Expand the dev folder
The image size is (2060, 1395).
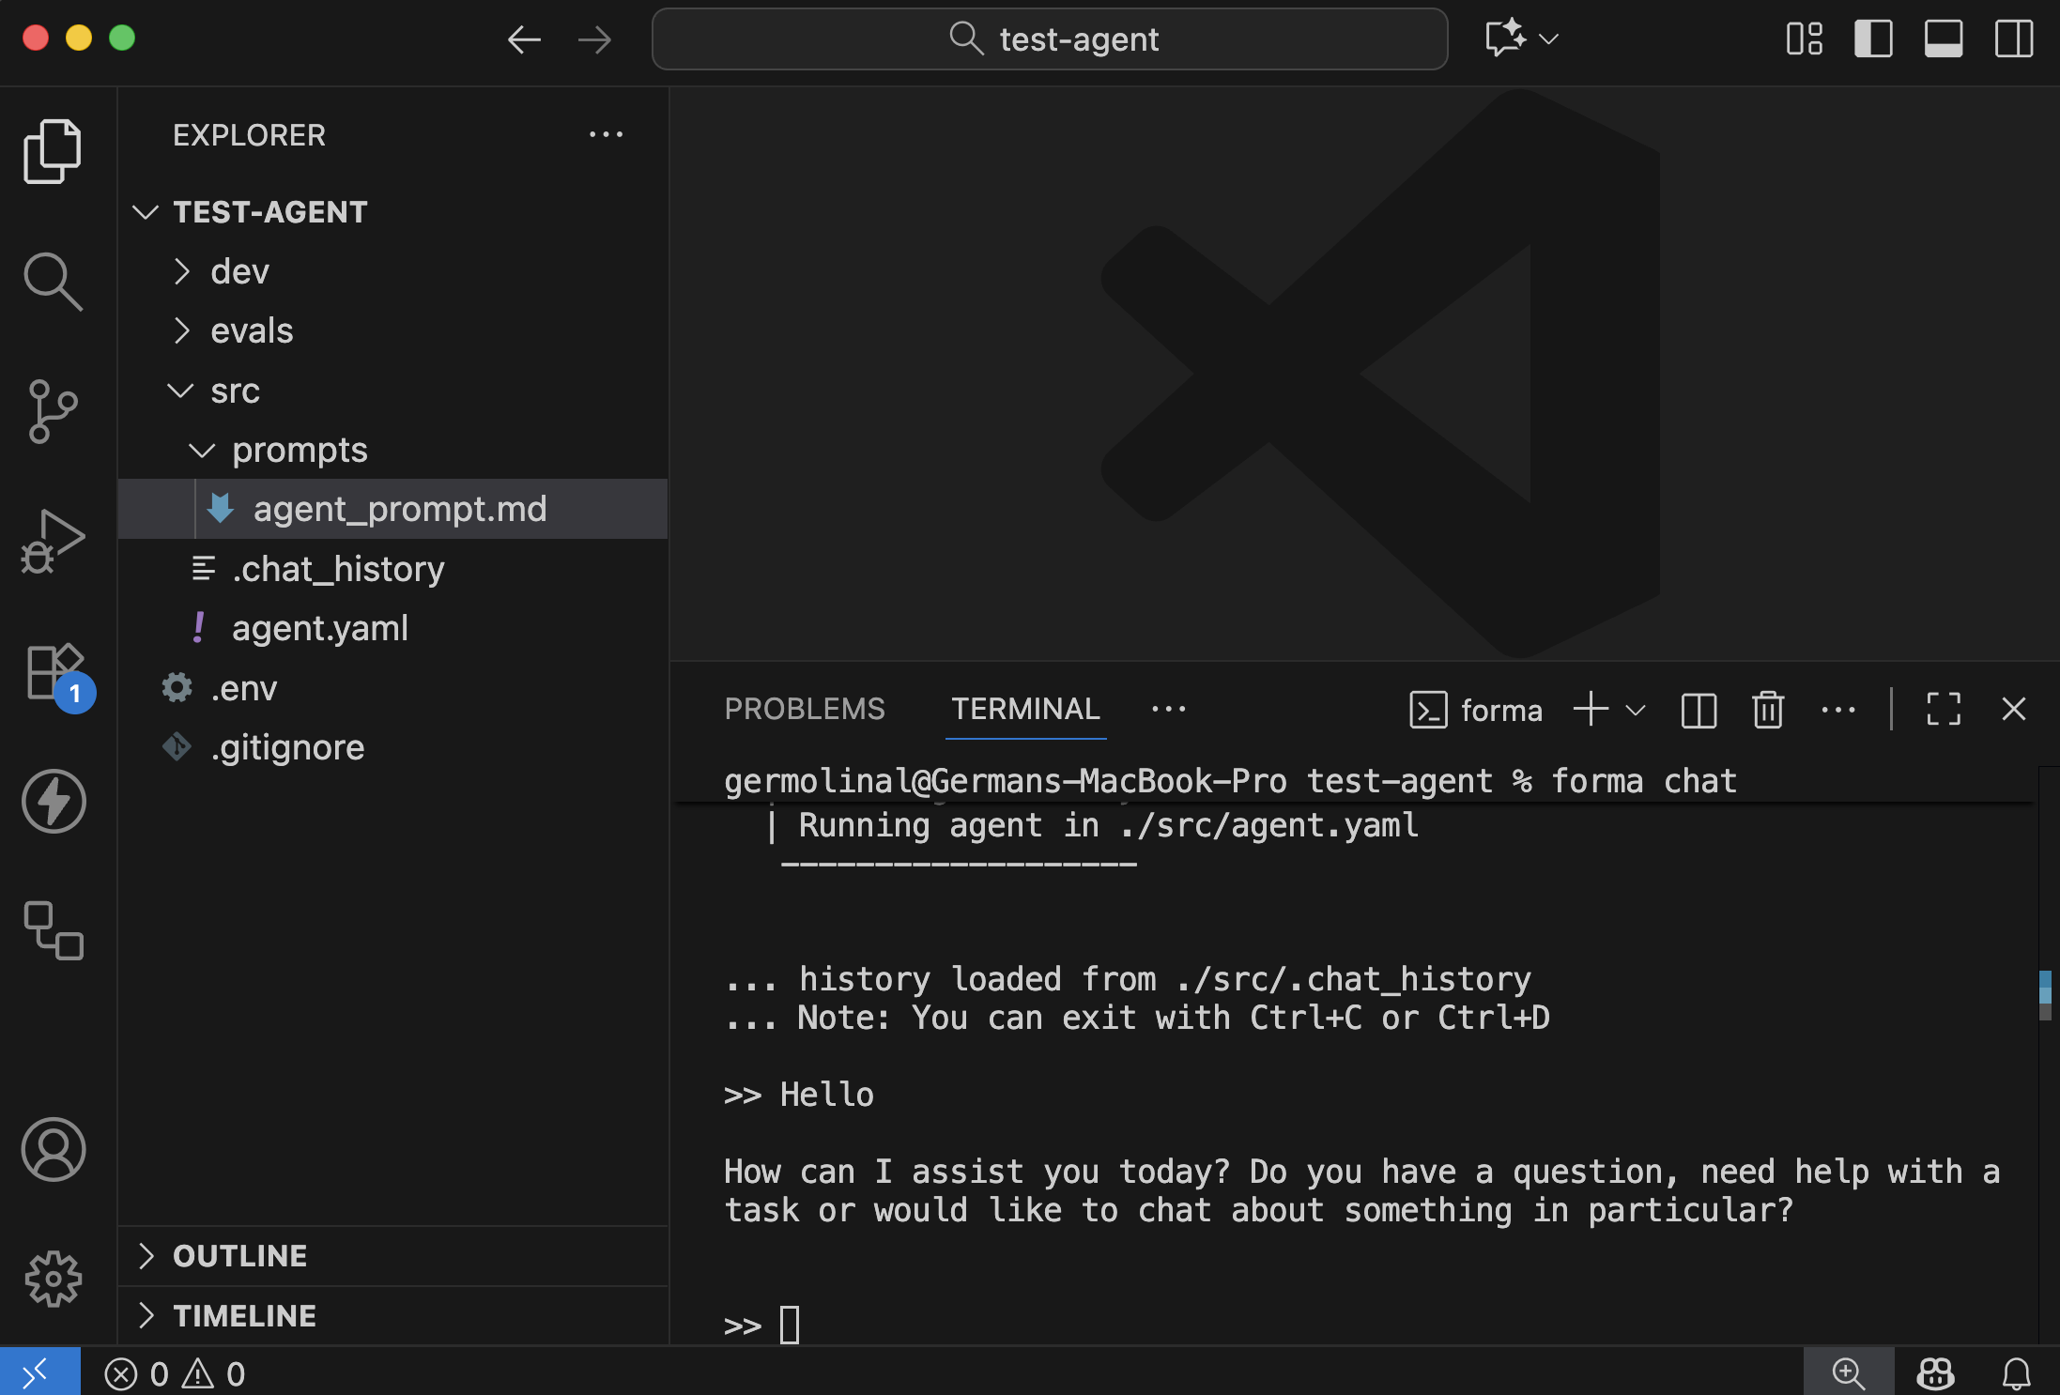[238, 271]
